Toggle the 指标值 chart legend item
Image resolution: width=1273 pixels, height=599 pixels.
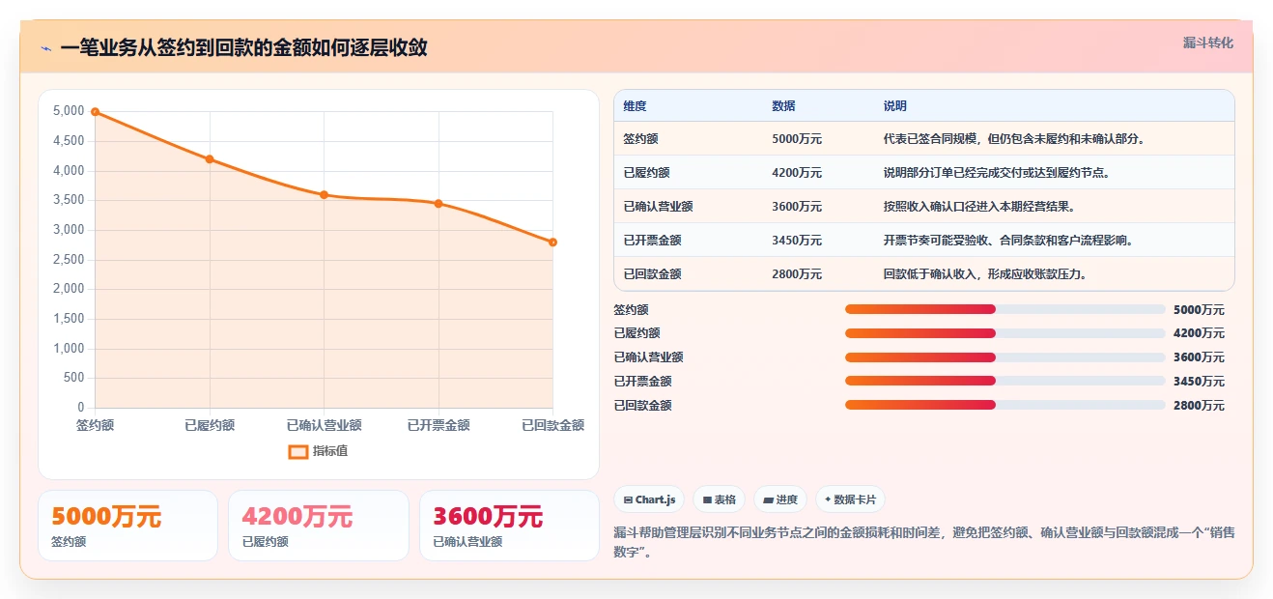(x=318, y=451)
